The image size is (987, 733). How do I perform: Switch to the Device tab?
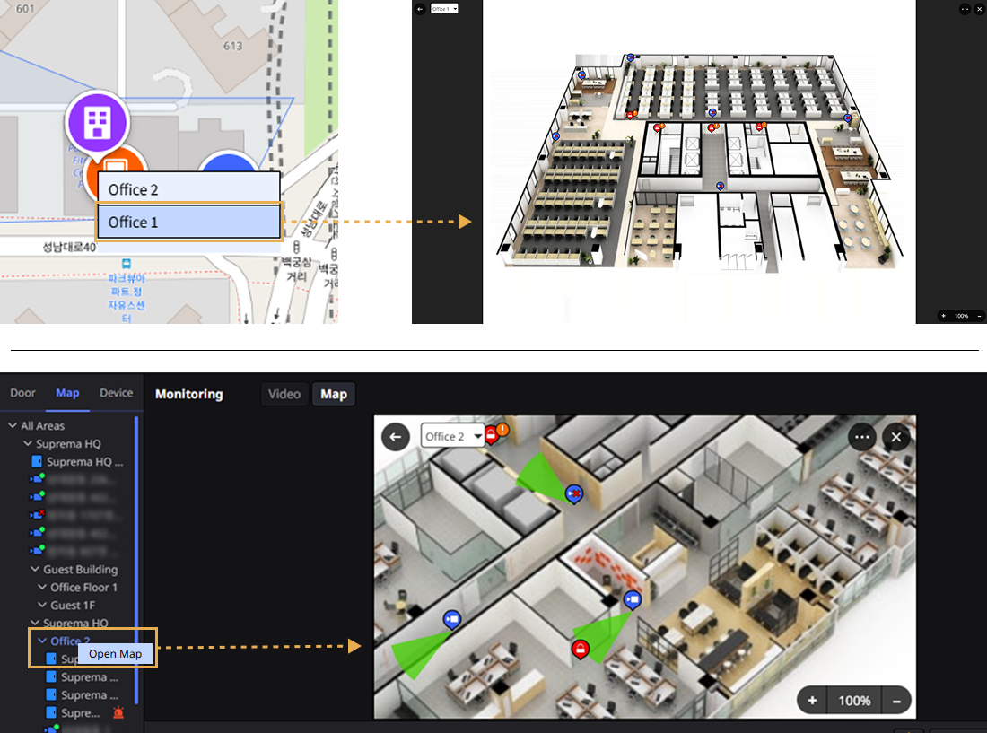116,393
